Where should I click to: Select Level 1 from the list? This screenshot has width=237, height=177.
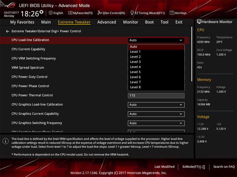click(x=156, y=52)
